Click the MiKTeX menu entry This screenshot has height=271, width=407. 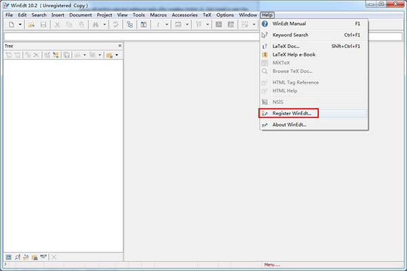(313, 63)
